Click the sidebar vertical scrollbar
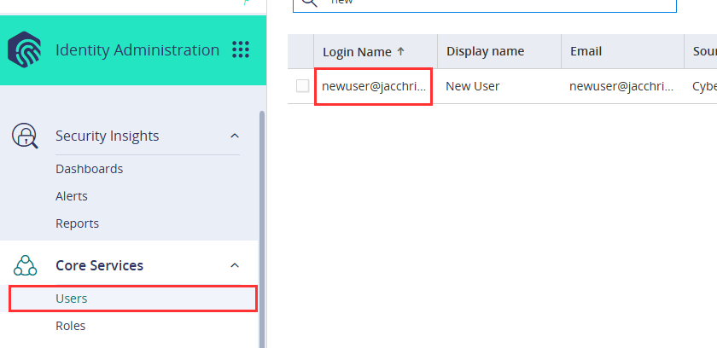Image resolution: width=717 pixels, height=348 pixels. (x=261, y=222)
